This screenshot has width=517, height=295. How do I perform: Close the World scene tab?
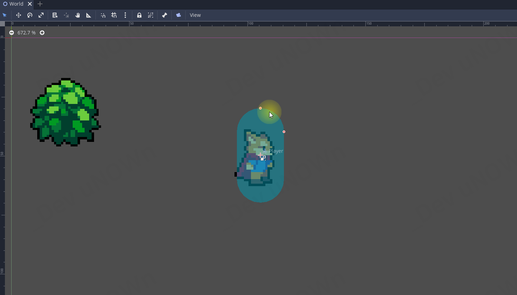(x=30, y=4)
